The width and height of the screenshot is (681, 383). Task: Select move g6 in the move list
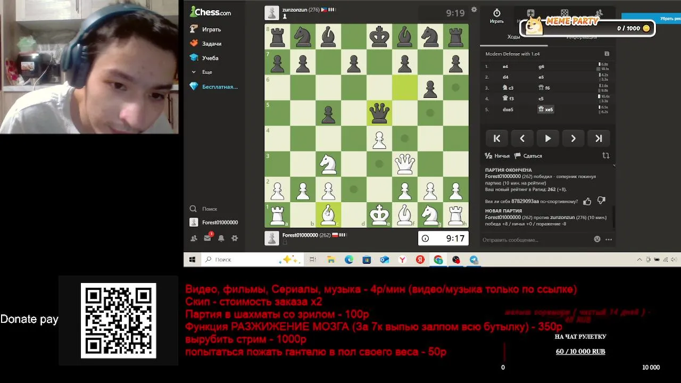pos(541,66)
